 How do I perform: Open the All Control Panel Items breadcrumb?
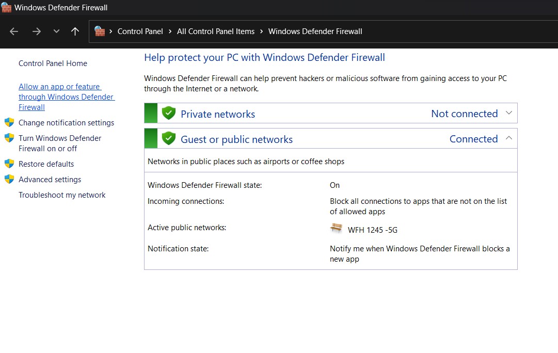[216, 31]
